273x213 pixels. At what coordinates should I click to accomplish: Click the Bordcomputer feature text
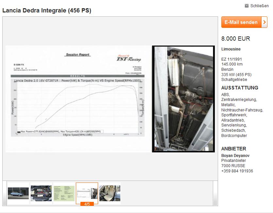click(234, 136)
